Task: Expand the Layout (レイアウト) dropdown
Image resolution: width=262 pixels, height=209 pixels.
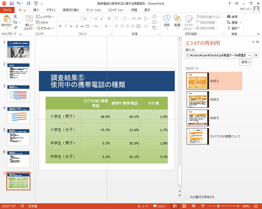Action: click(x=45, y=17)
